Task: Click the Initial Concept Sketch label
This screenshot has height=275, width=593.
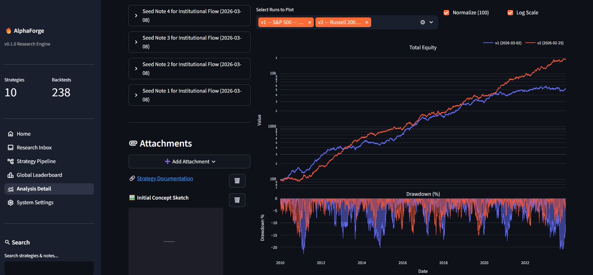Action: (163, 198)
